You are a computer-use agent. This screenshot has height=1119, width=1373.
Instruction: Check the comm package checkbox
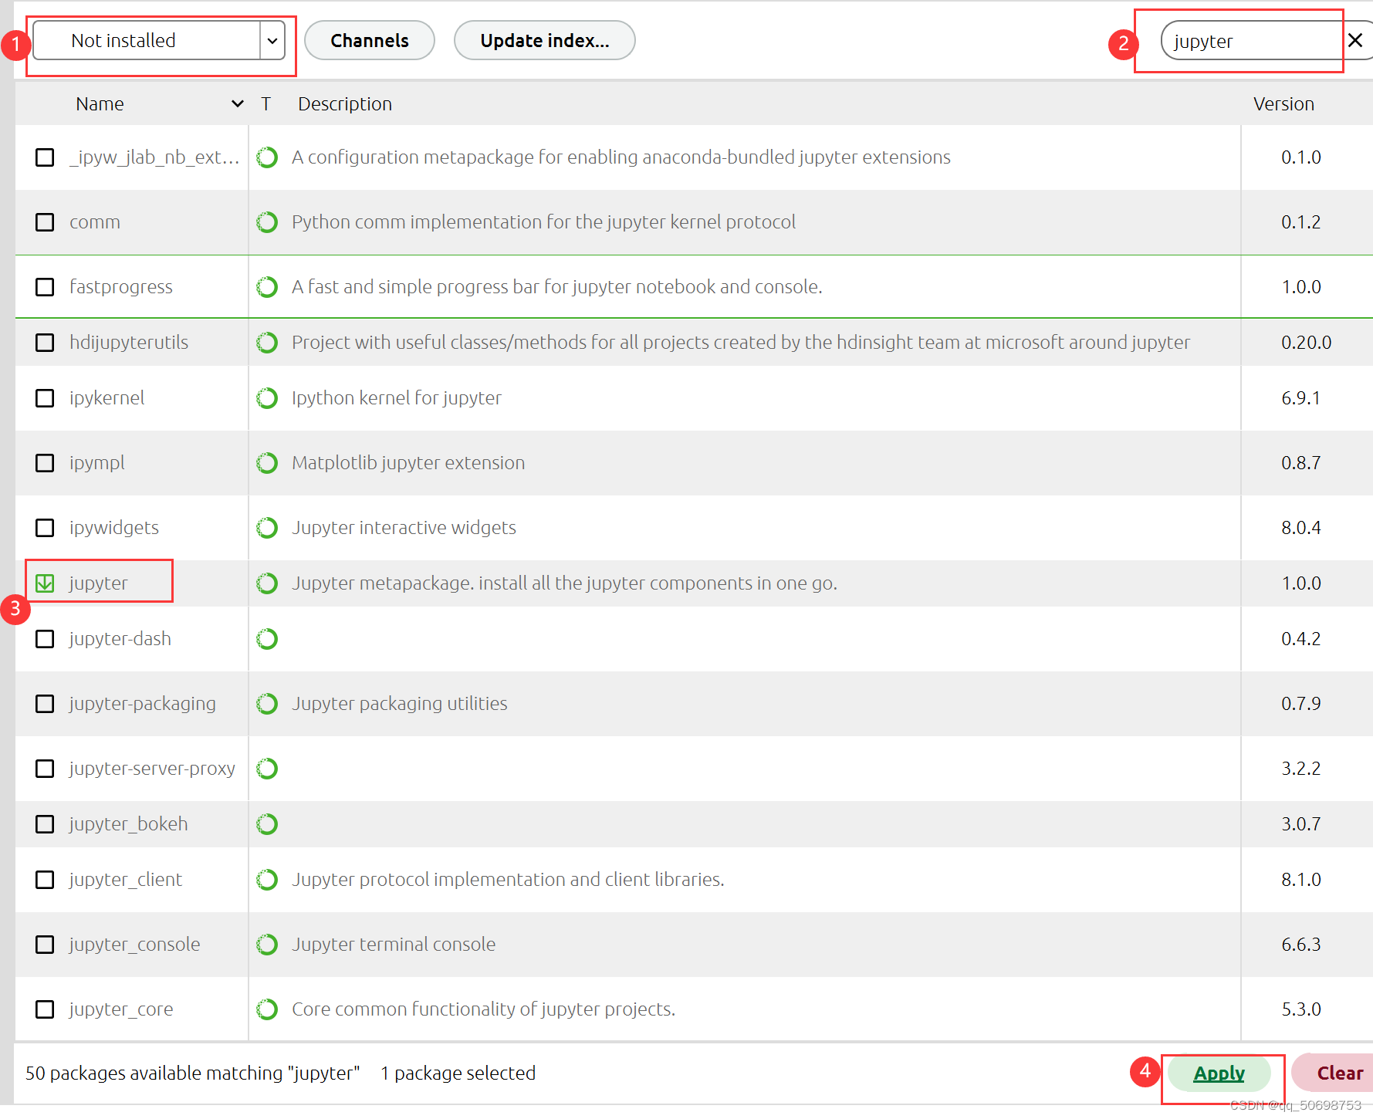pyautogui.click(x=45, y=222)
